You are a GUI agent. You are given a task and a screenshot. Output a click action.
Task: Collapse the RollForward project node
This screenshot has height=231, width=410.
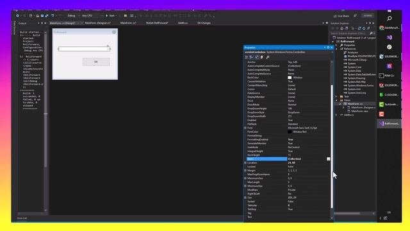[x=333, y=42]
